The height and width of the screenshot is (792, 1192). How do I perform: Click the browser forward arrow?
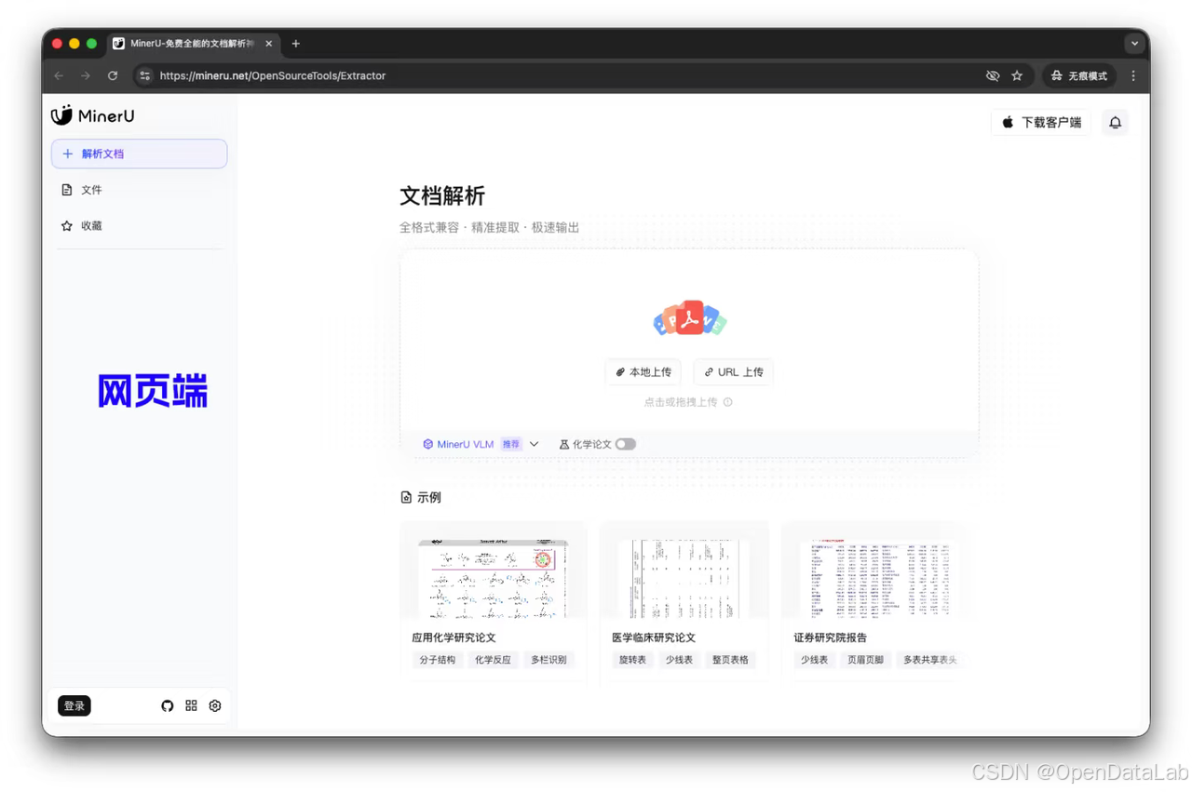(x=86, y=76)
